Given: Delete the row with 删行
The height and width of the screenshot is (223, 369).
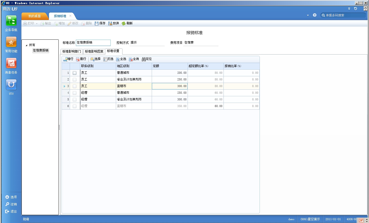Looking at the screenshot, I should click(x=81, y=59).
